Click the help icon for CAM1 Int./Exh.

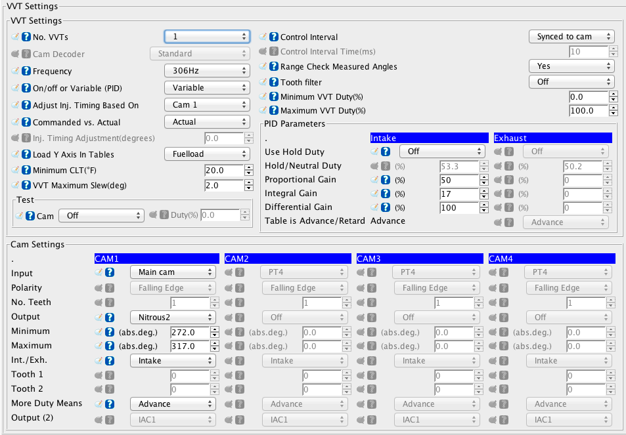110,360
